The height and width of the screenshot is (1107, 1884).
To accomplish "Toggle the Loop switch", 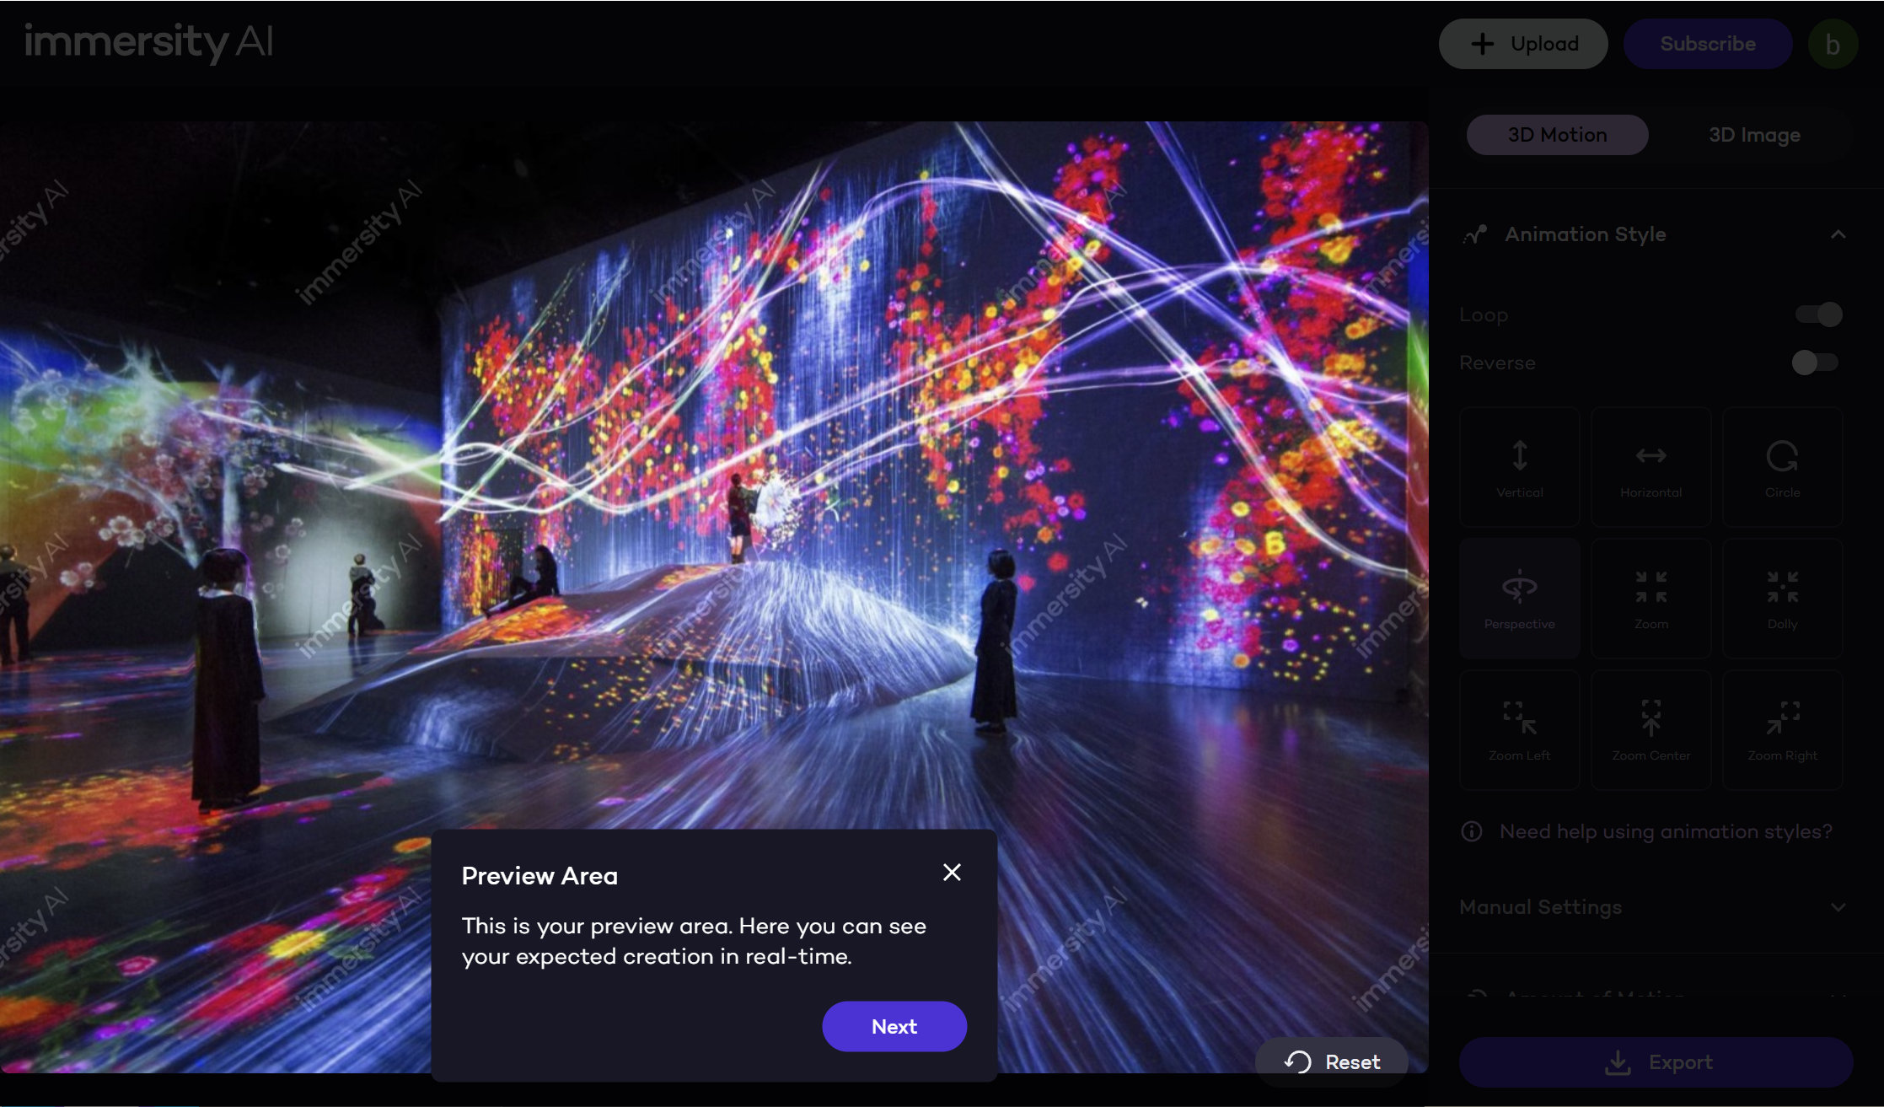I will (x=1818, y=314).
